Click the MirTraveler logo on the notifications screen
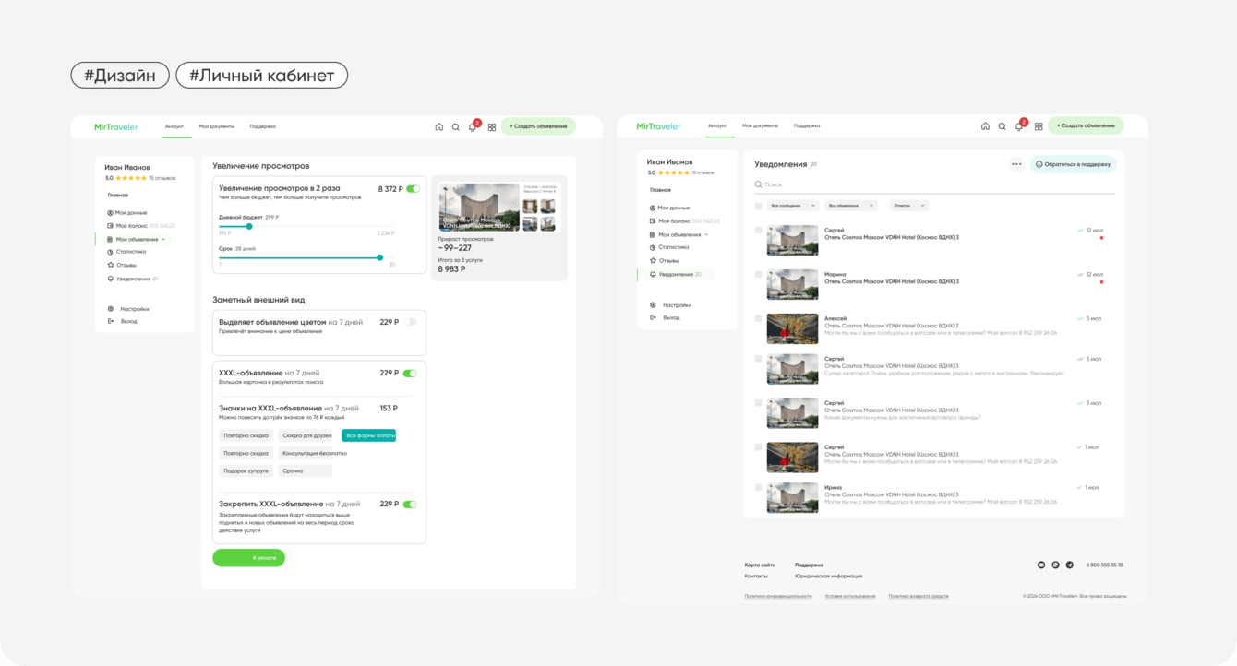 [658, 126]
